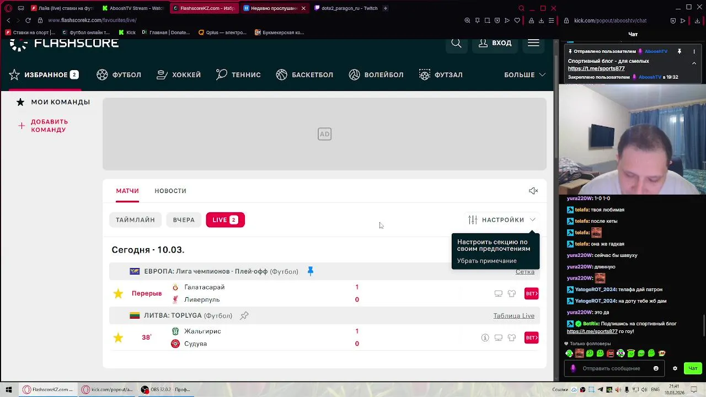Open kebab menu on pinned chat message

click(x=694, y=51)
